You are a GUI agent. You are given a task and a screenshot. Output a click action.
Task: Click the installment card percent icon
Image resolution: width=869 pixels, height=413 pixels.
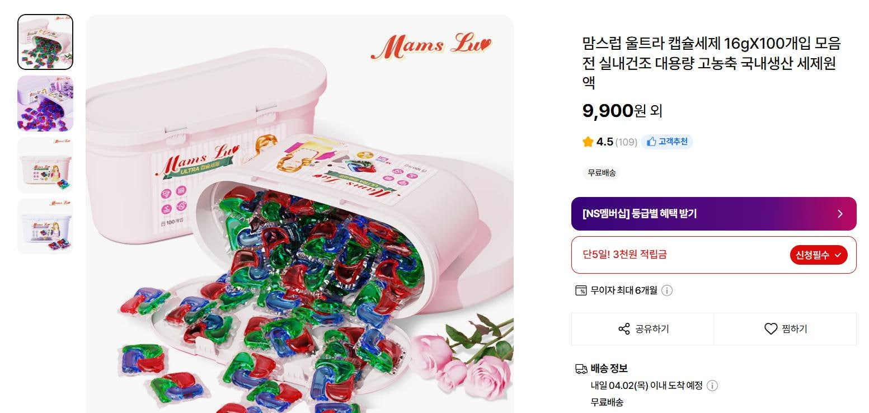pyautogui.click(x=581, y=290)
